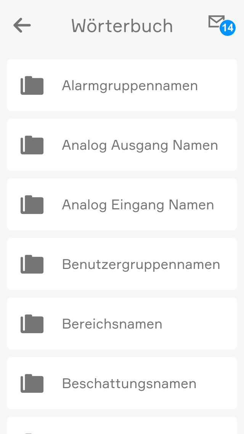Image resolution: width=244 pixels, height=434 pixels.
Task: Select the Analog Eingang Namen folder icon
Action: [x=32, y=205]
